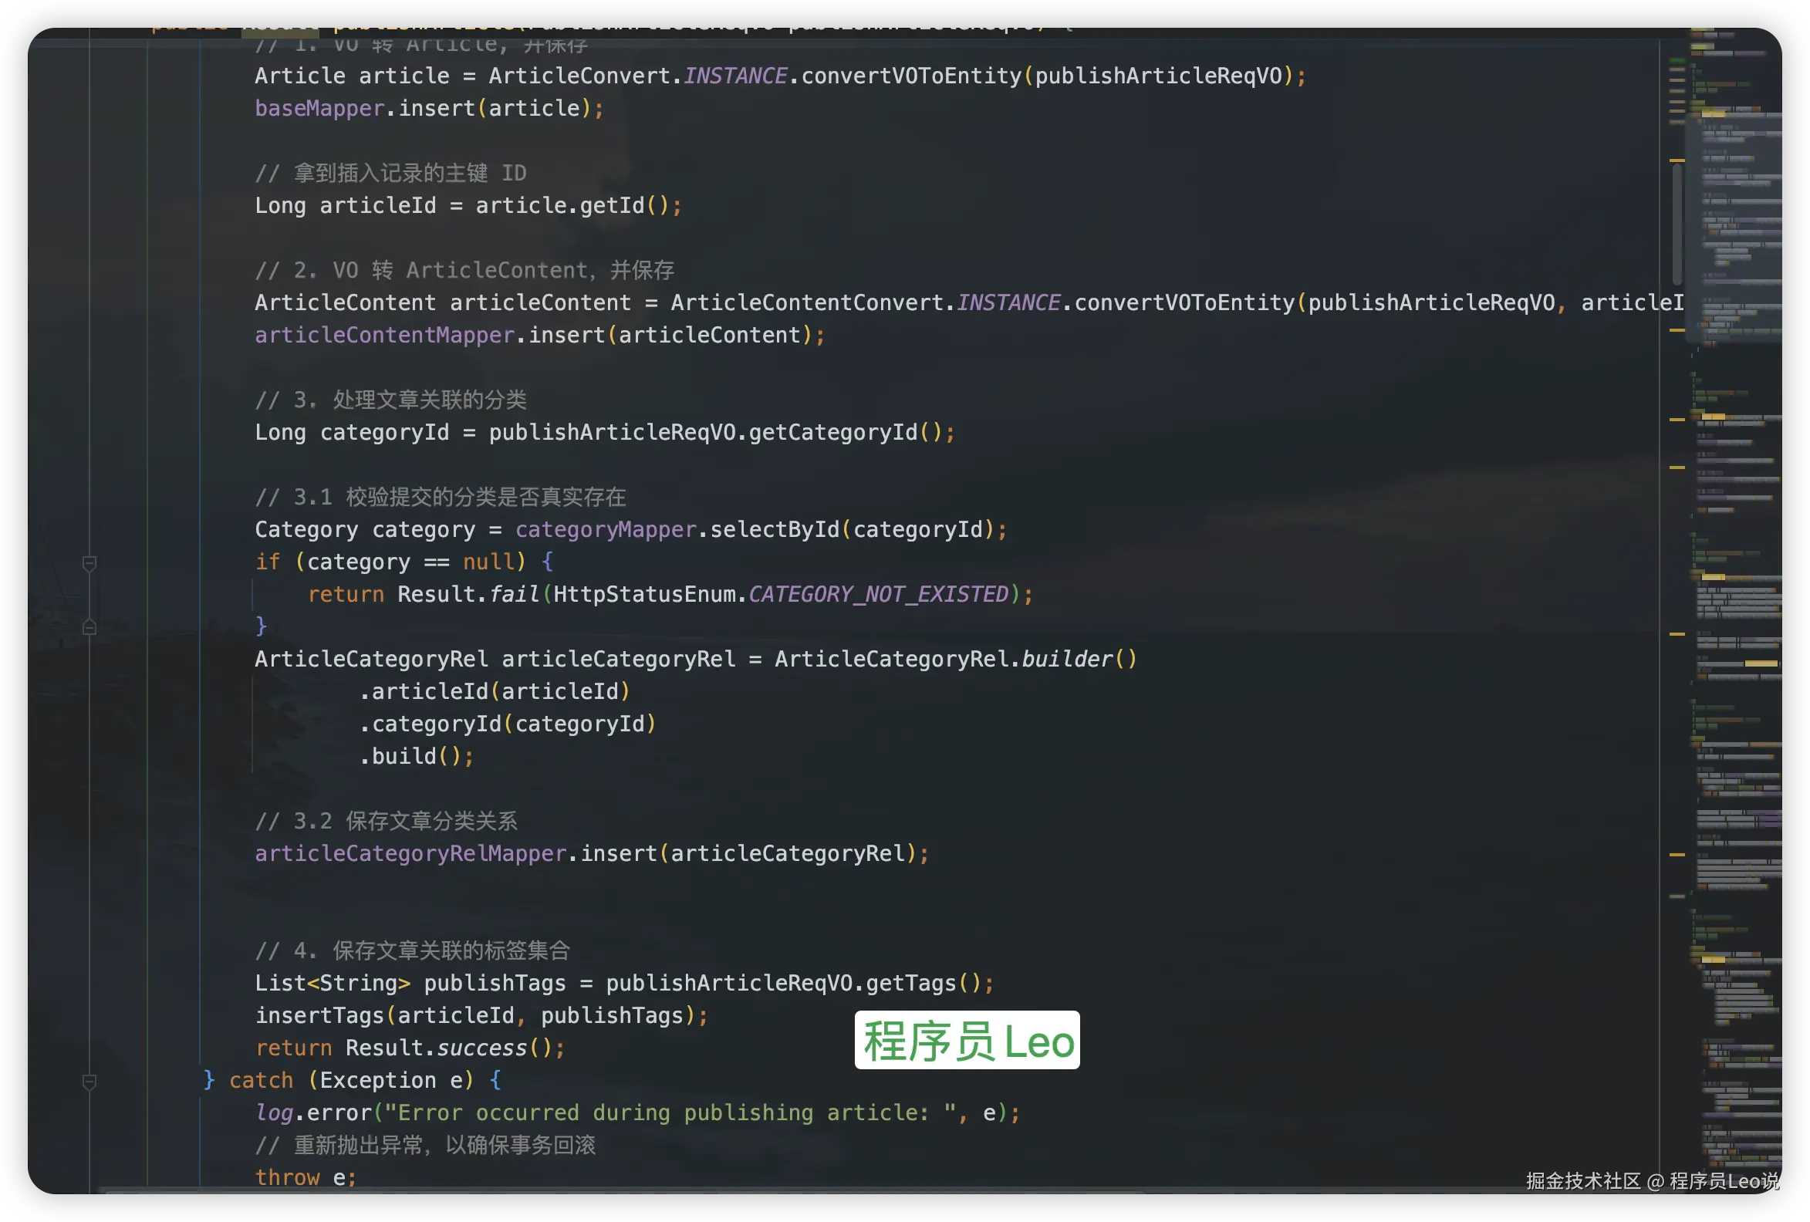Click the selectById method call

[774, 530]
